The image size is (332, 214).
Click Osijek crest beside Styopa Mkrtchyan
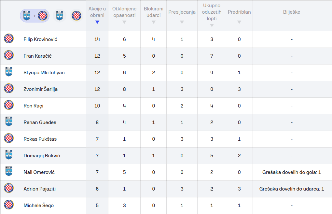coord(9,72)
